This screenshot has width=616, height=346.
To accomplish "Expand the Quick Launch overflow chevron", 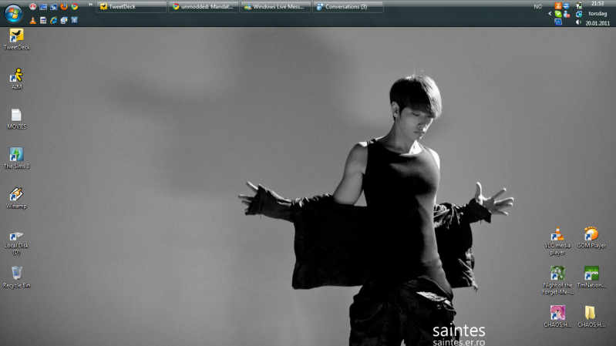I will (x=90, y=5).
